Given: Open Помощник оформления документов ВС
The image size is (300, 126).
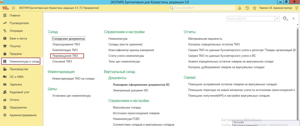Looking at the screenshot, I should click(x=142, y=85).
